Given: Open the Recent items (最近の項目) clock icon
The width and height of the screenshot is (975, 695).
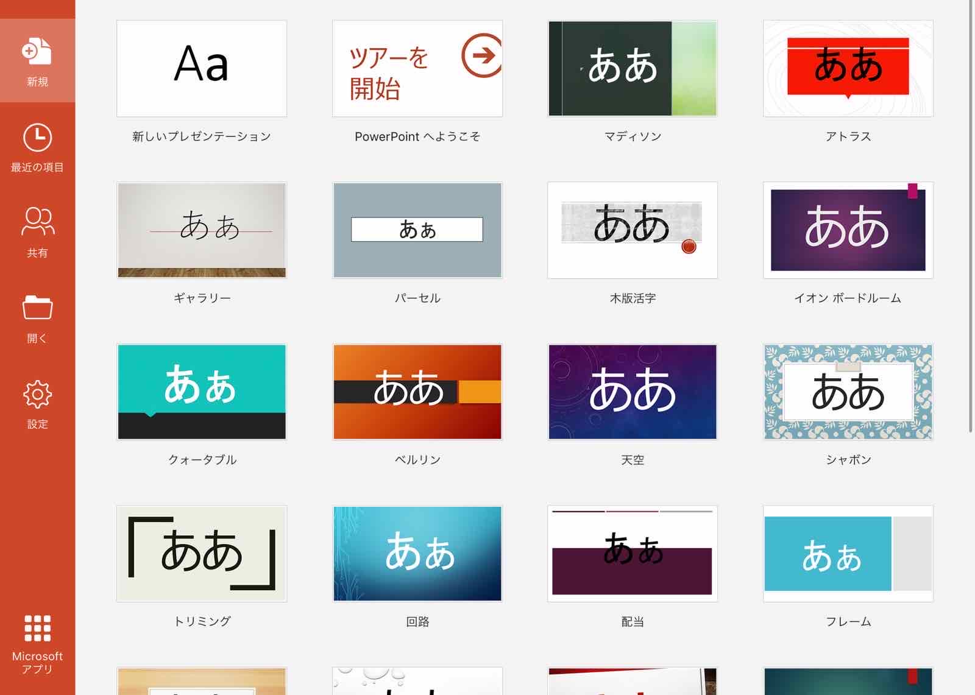Looking at the screenshot, I should pos(37,138).
